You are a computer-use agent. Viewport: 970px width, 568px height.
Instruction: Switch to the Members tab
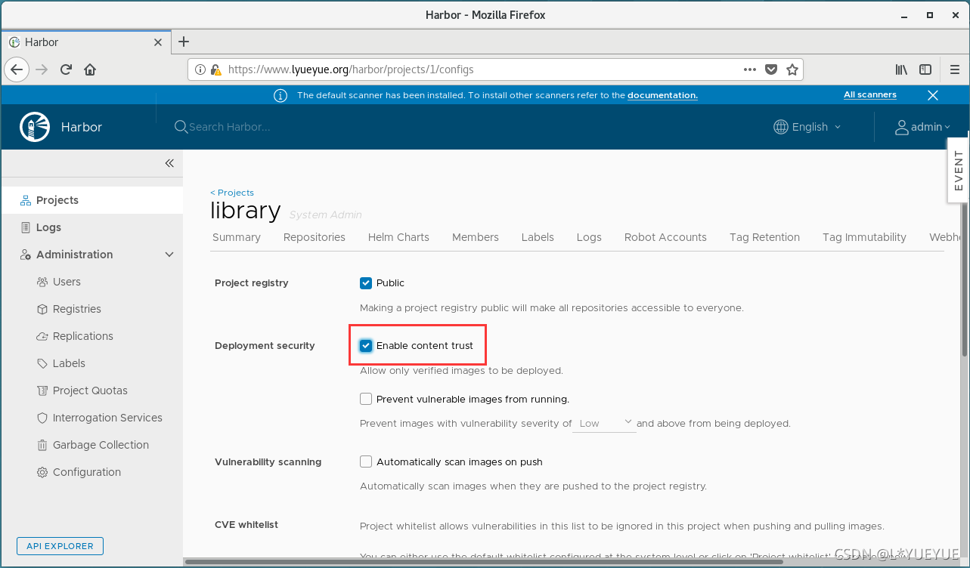(x=476, y=237)
